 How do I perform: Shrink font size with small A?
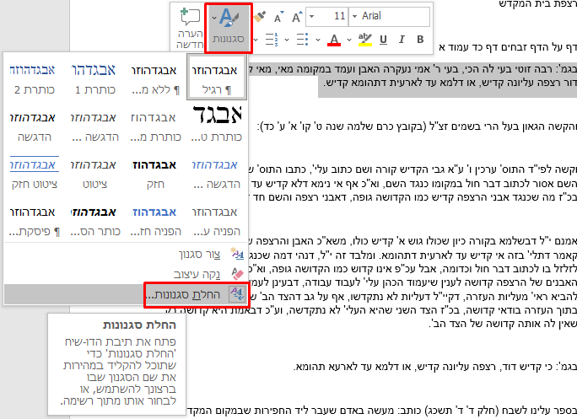click(x=278, y=17)
